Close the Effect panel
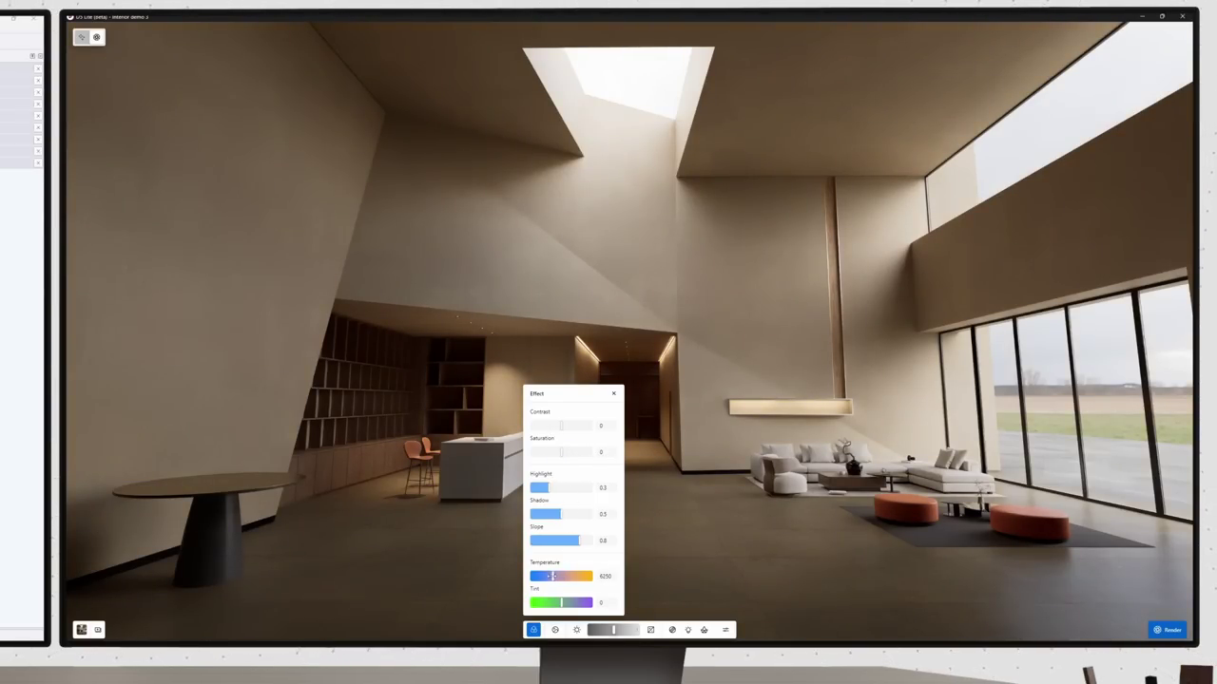Viewport: 1217px width, 684px height. pos(613,393)
